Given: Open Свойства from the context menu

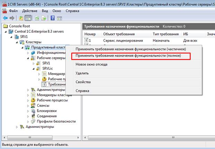Looking at the screenshot, I should [x=83, y=82].
